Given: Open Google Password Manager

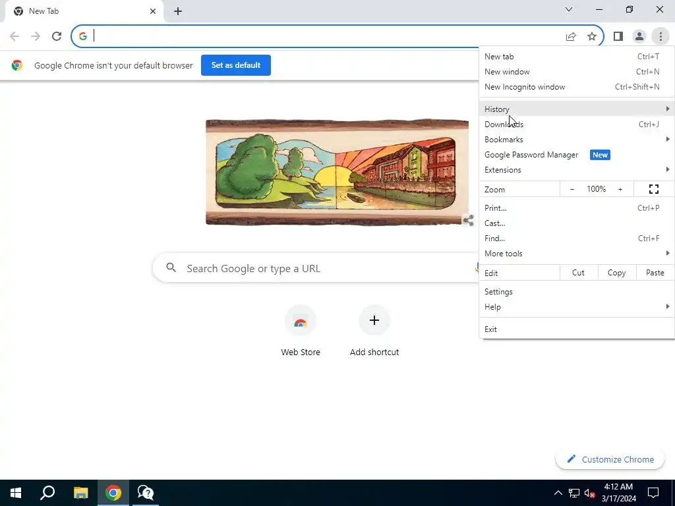Looking at the screenshot, I should point(576,155).
